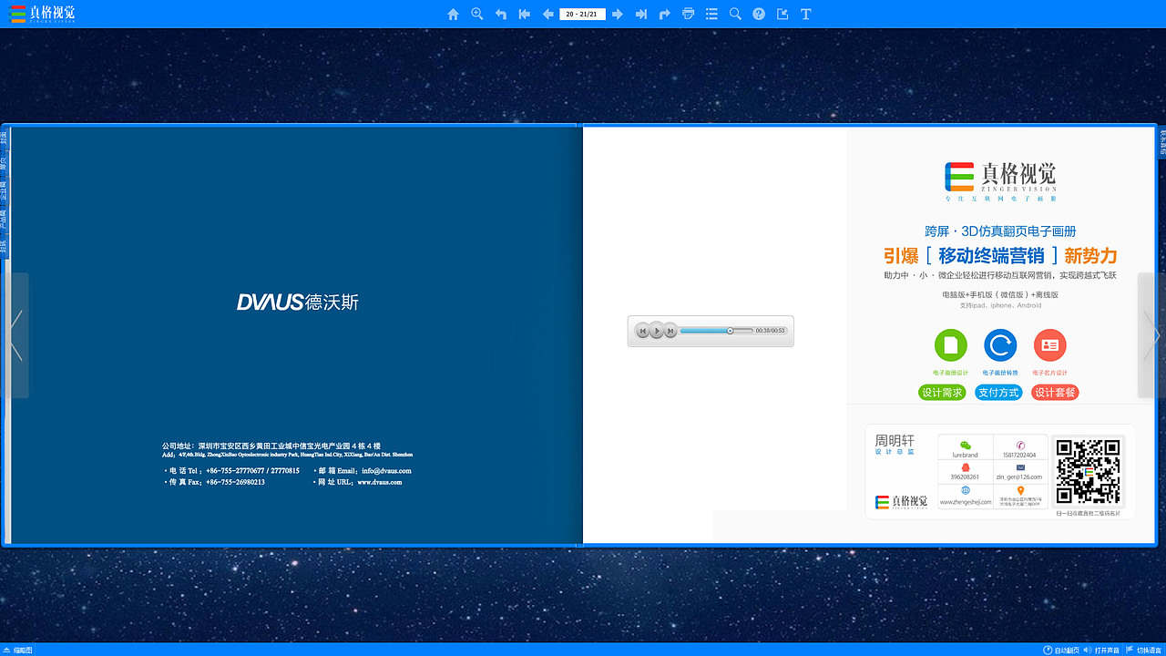Image resolution: width=1166 pixels, height=656 pixels.
Task: Click 切换语言 to switch language
Action: (x=1144, y=650)
